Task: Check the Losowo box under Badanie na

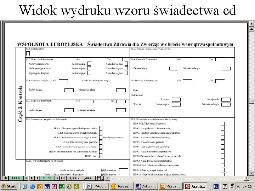Action: [176, 99]
